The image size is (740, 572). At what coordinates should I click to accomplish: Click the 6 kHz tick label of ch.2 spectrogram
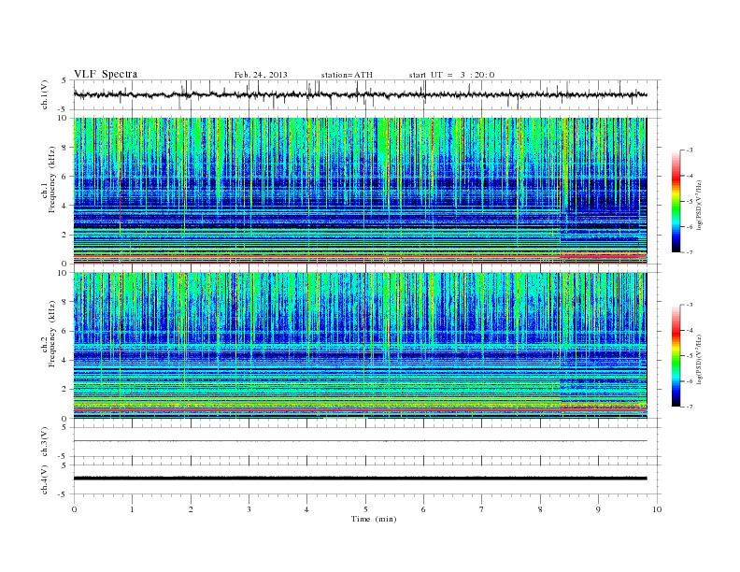(65, 331)
